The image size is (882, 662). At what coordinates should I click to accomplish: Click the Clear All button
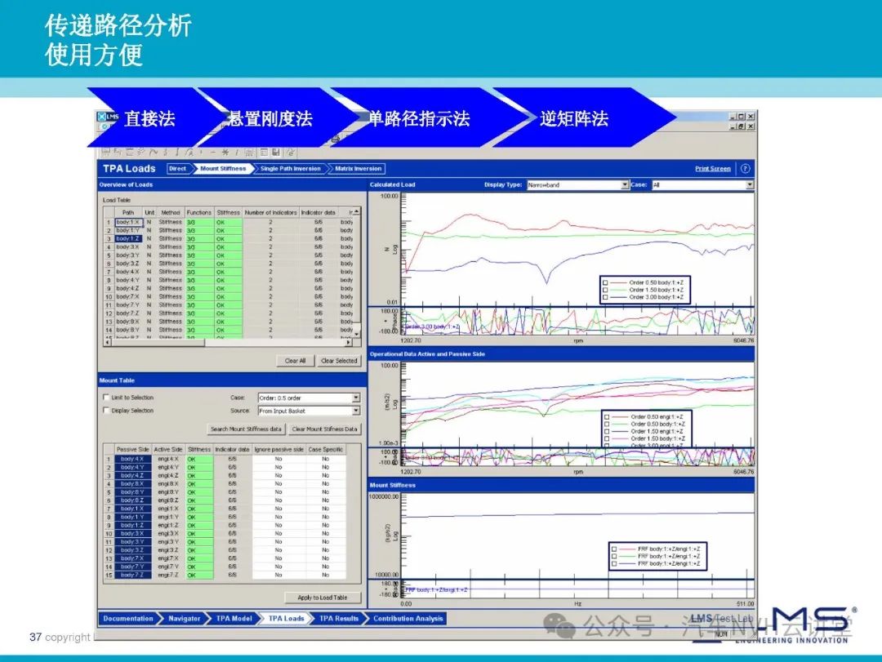[295, 361]
